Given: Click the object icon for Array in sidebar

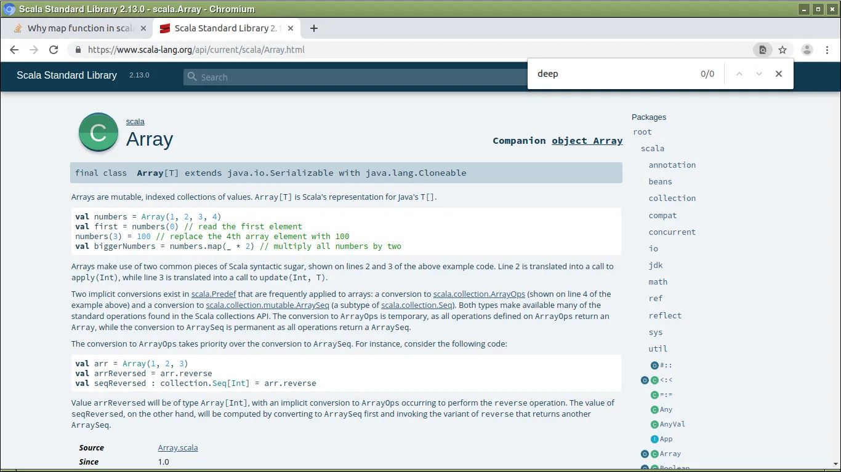Looking at the screenshot, I should click(645, 454).
